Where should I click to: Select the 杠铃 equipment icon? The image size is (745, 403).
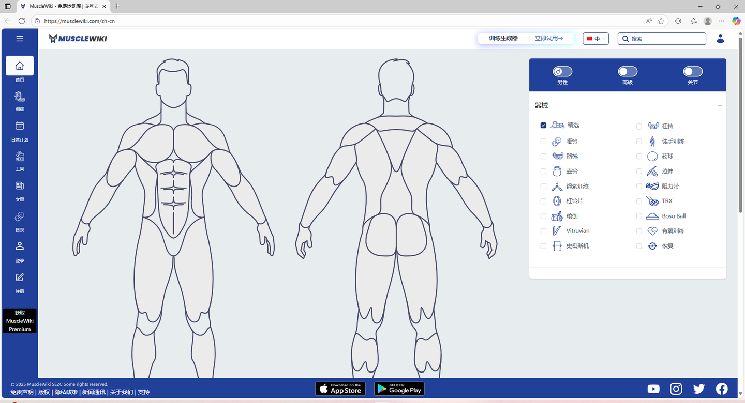point(653,126)
